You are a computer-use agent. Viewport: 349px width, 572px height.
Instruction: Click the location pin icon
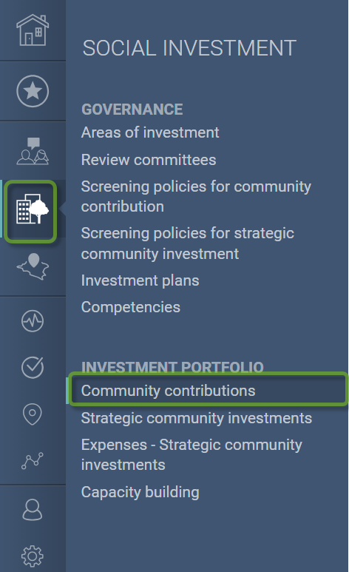(33, 414)
